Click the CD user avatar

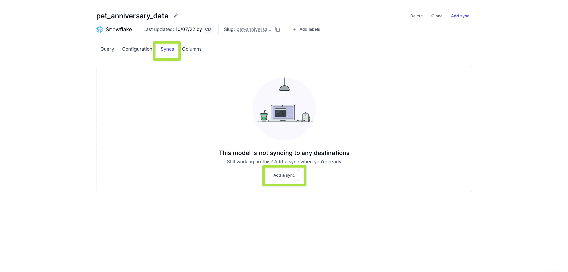pos(208,29)
